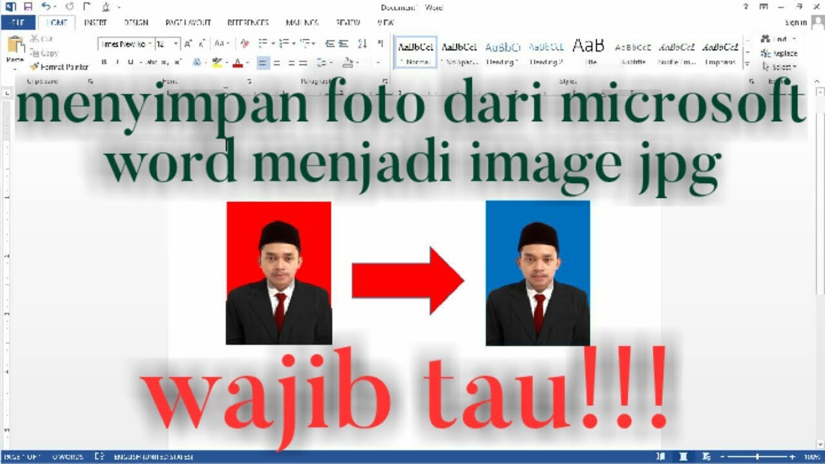Select the red-background portrait photo
Screen dimensions: 825x464
pos(279,273)
